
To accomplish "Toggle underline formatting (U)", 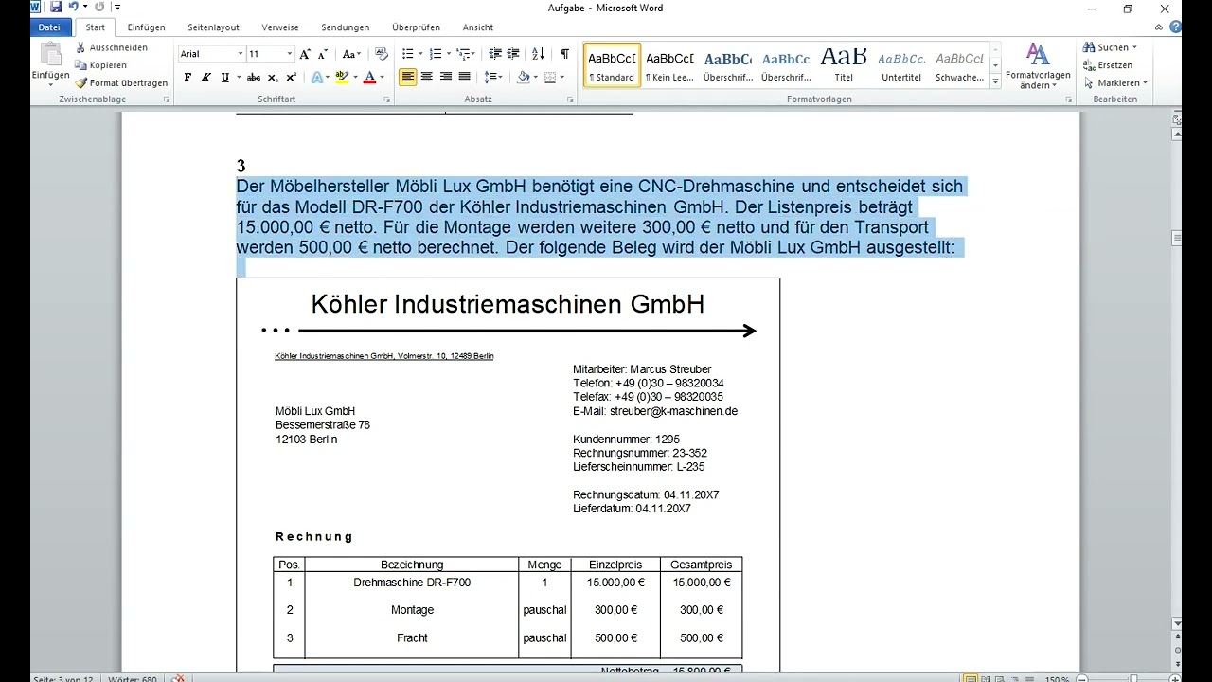I will (x=224, y=78).
